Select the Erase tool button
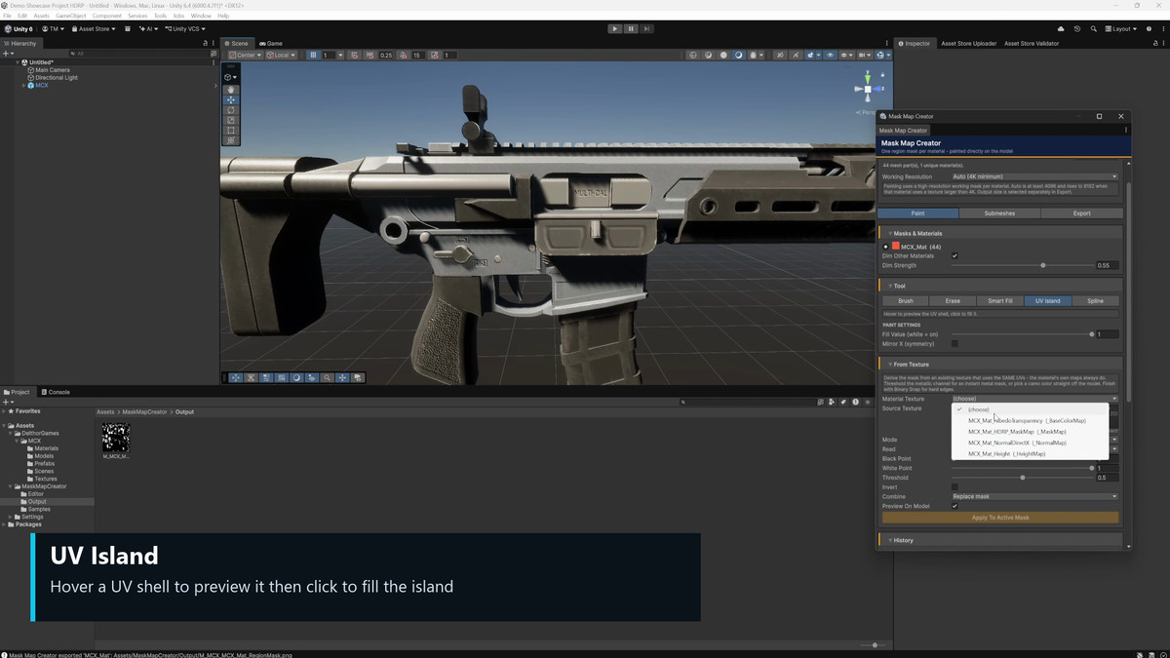 tap(953, 301)
